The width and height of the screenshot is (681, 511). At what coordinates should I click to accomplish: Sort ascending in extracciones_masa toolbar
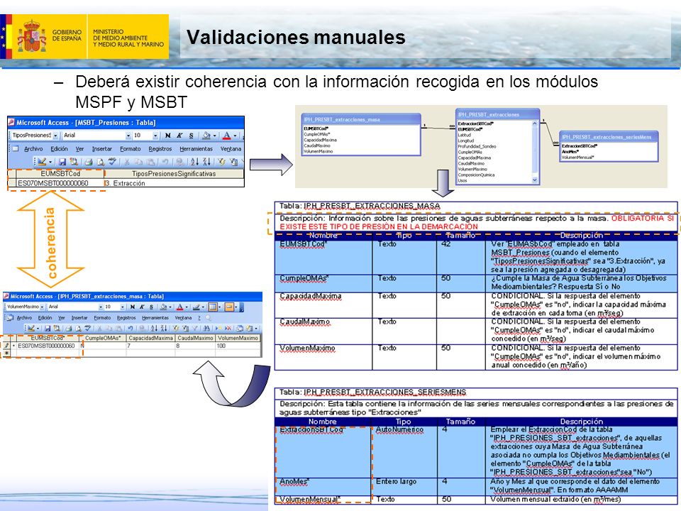[x=154, y=329]
